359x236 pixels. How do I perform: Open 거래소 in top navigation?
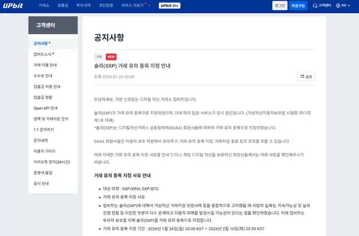[44, 5]
